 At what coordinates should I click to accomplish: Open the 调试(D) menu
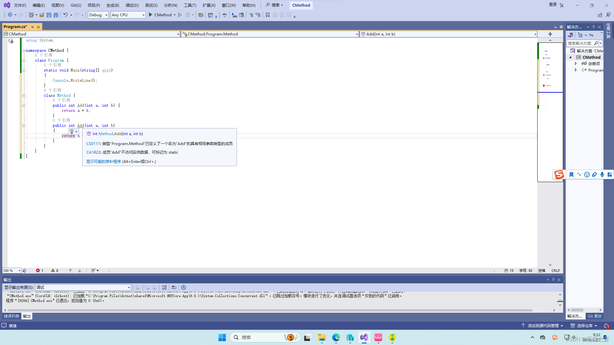click(132, 5)
